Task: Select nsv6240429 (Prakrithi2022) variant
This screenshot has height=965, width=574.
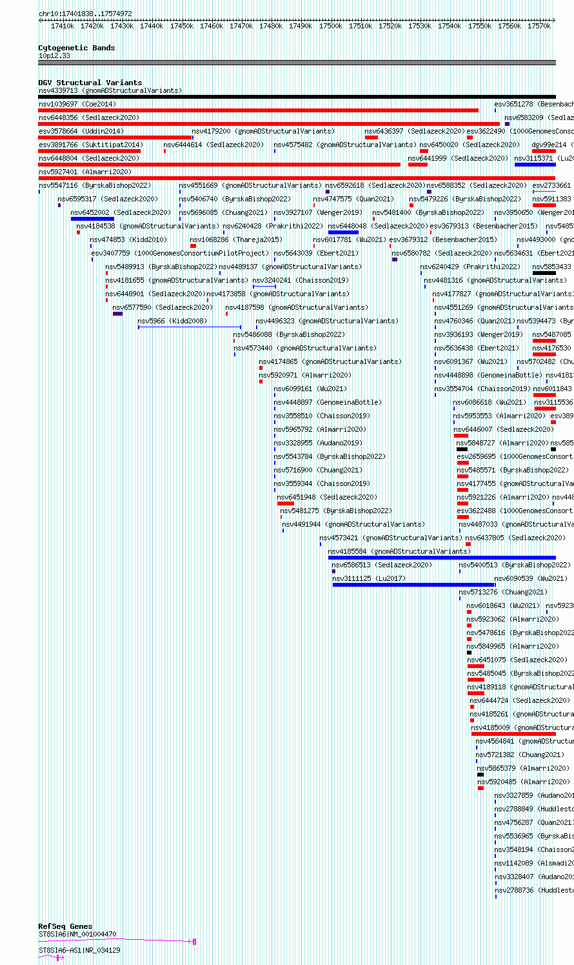Action: [x=470, y=267]
